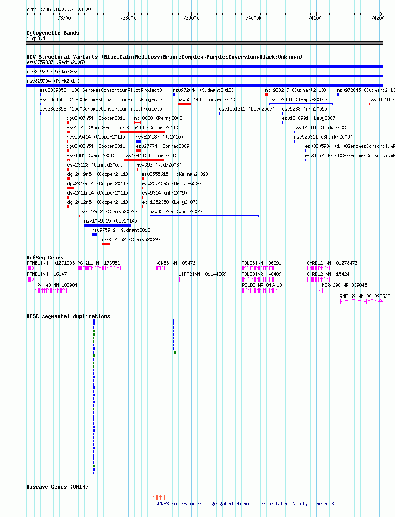Viewport: 395px width, 517px height.
Task: Click the esv2555615 (McKernan2009) label
Action: point(175,174)
